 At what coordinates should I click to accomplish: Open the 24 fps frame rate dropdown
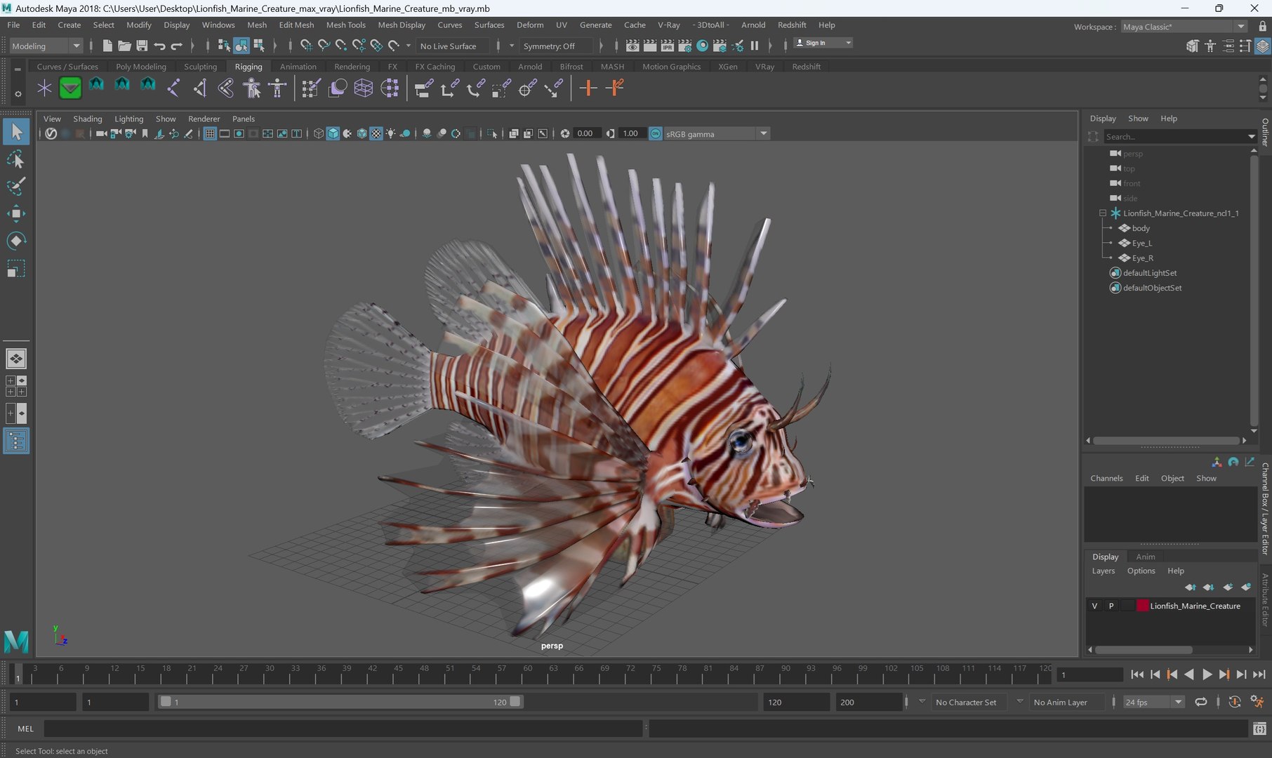[x=1153, y=702]
